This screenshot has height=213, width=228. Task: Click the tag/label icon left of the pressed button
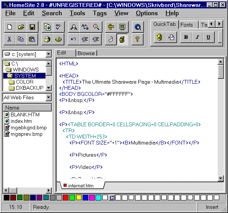point(111,39)
